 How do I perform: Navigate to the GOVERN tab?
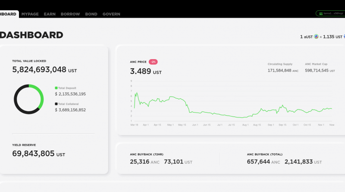click(x=111, y=14)
